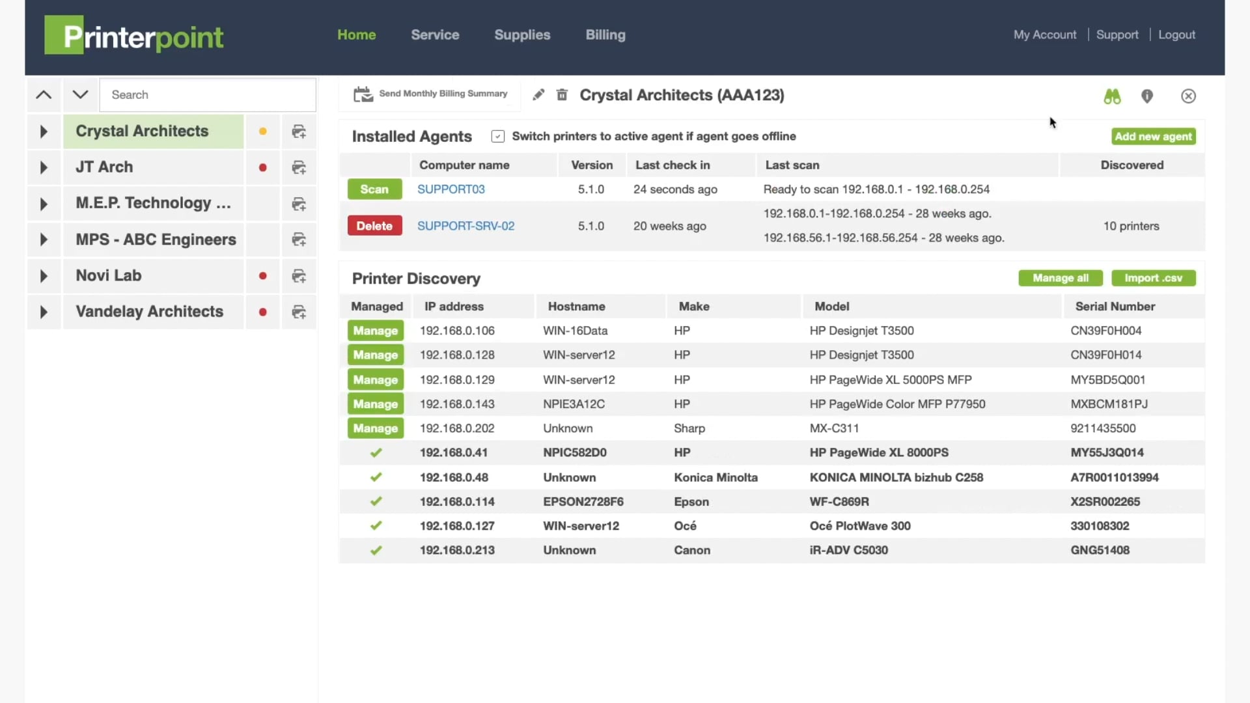Expand the Novi Lab tree row
The height and width of the screenshot is (703, 1250).
(x=44, y=276)
